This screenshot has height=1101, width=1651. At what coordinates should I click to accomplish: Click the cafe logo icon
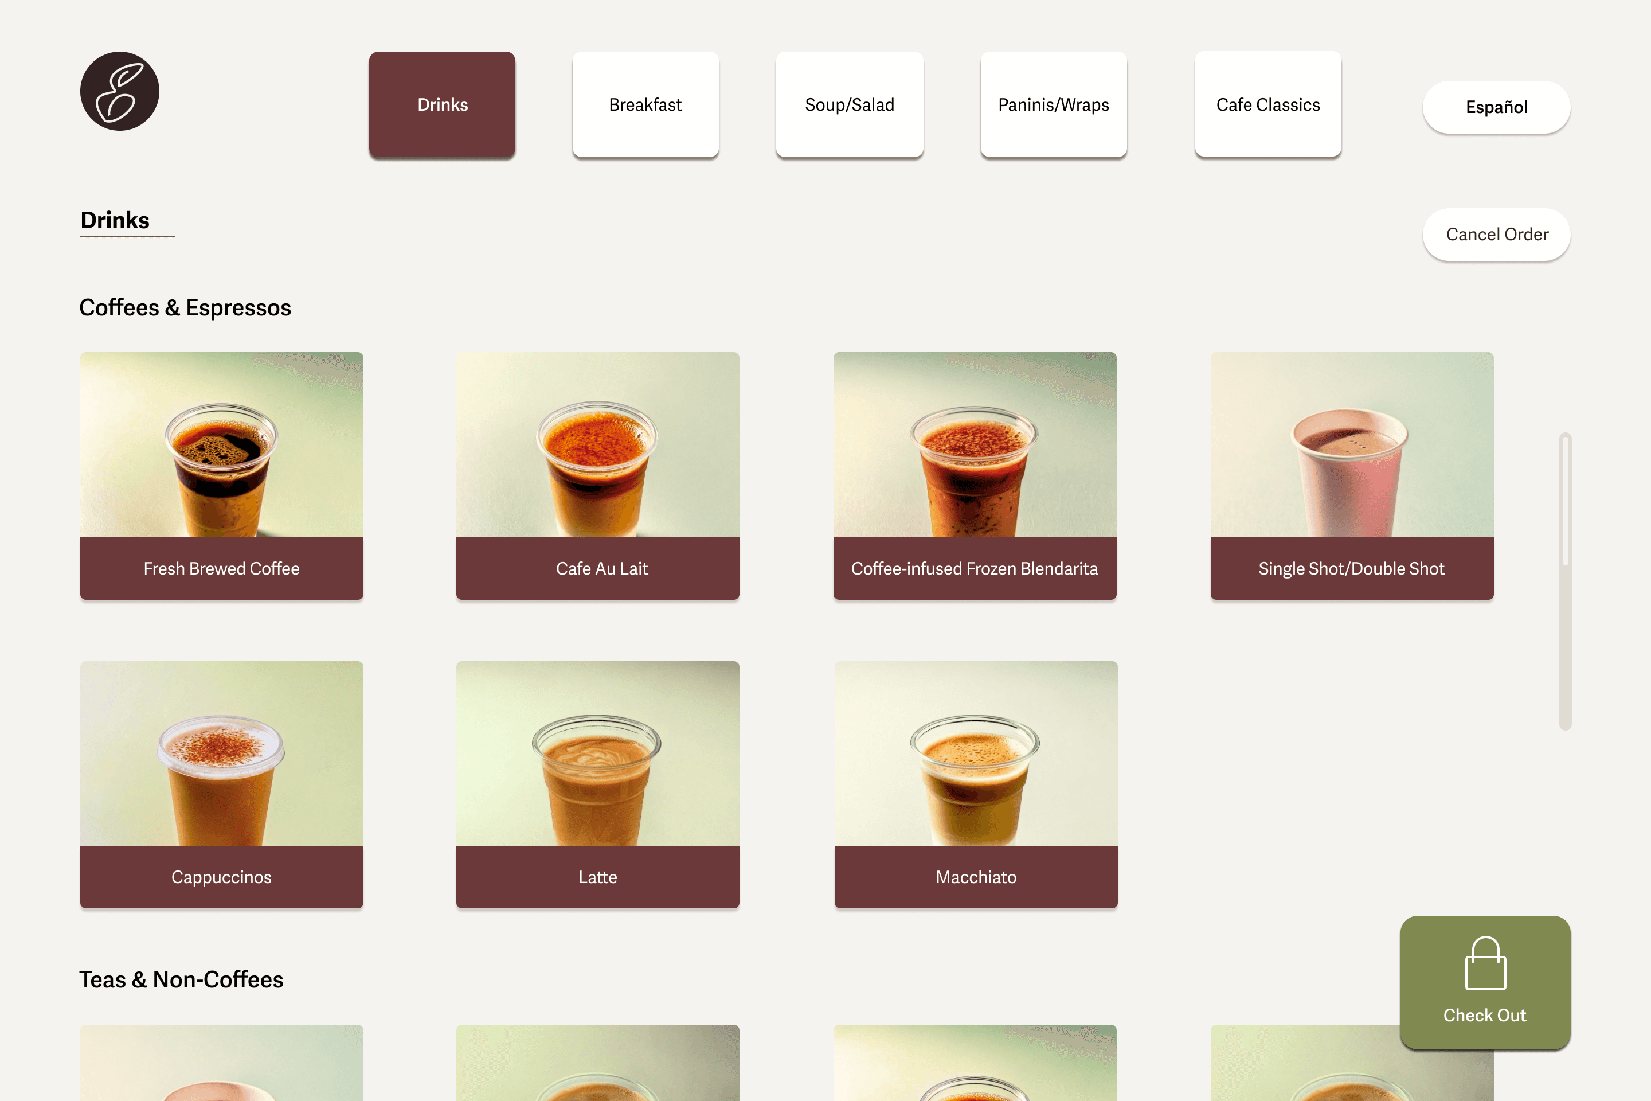(x=119, y=91)
